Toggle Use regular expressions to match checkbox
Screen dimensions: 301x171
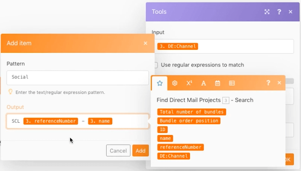point(156,65)
